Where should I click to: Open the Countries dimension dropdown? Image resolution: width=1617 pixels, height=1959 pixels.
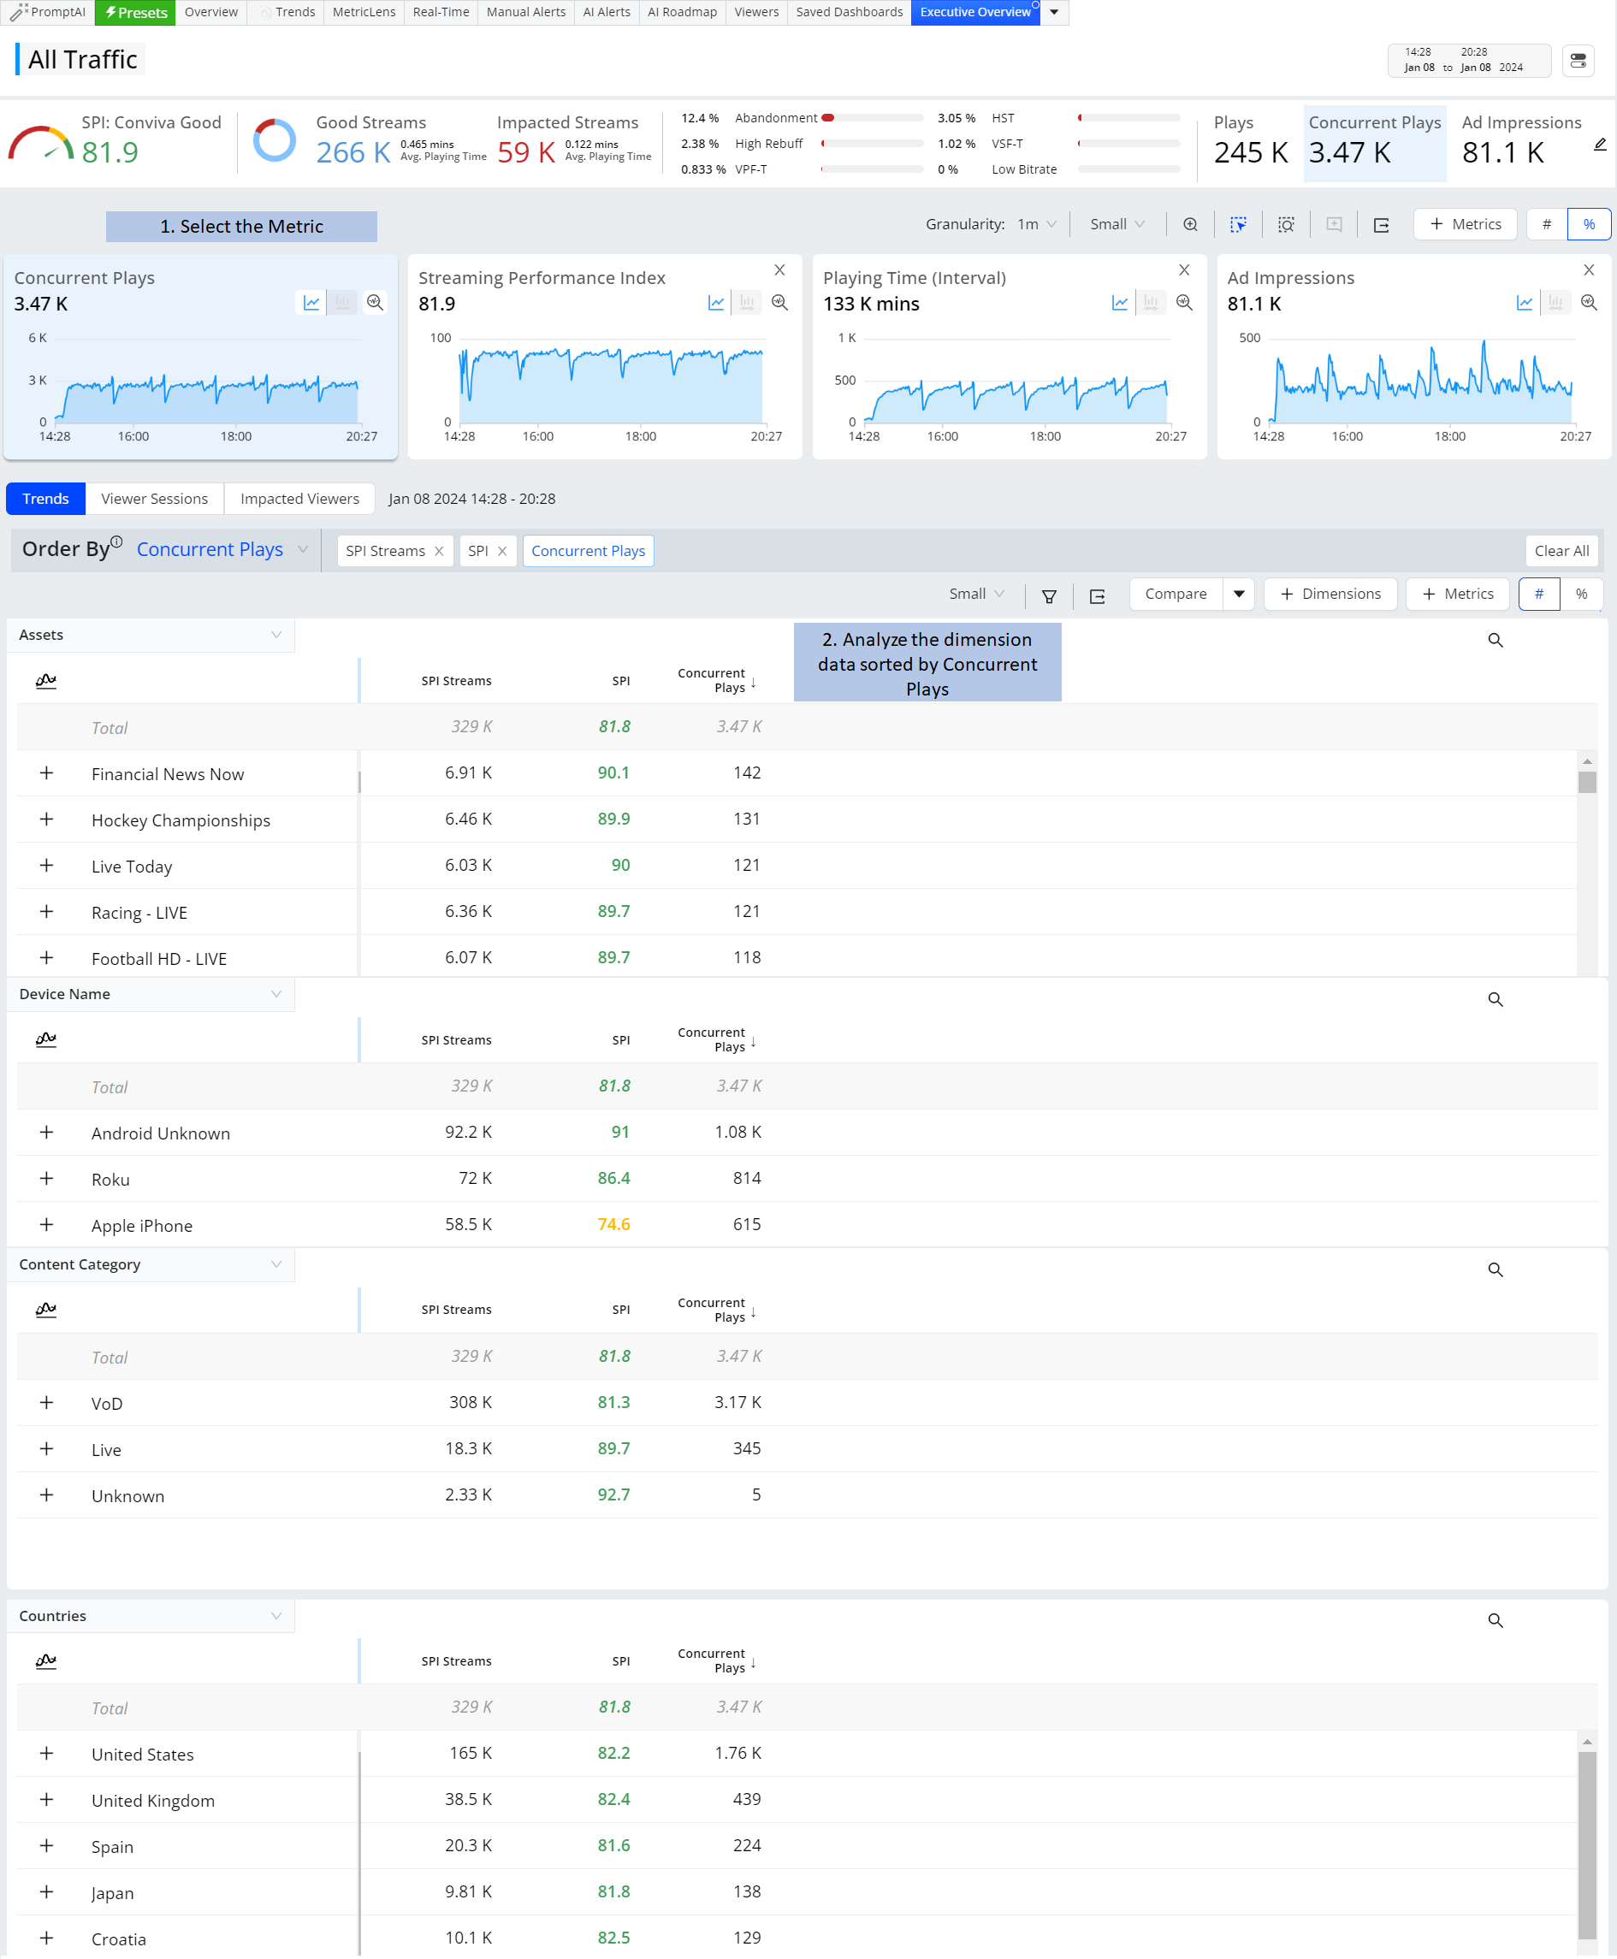tap(151, 1616)
